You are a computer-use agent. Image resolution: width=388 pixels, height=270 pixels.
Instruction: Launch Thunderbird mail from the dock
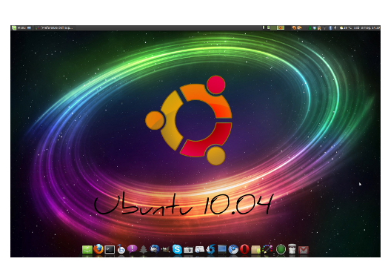(x=155, y=249)
